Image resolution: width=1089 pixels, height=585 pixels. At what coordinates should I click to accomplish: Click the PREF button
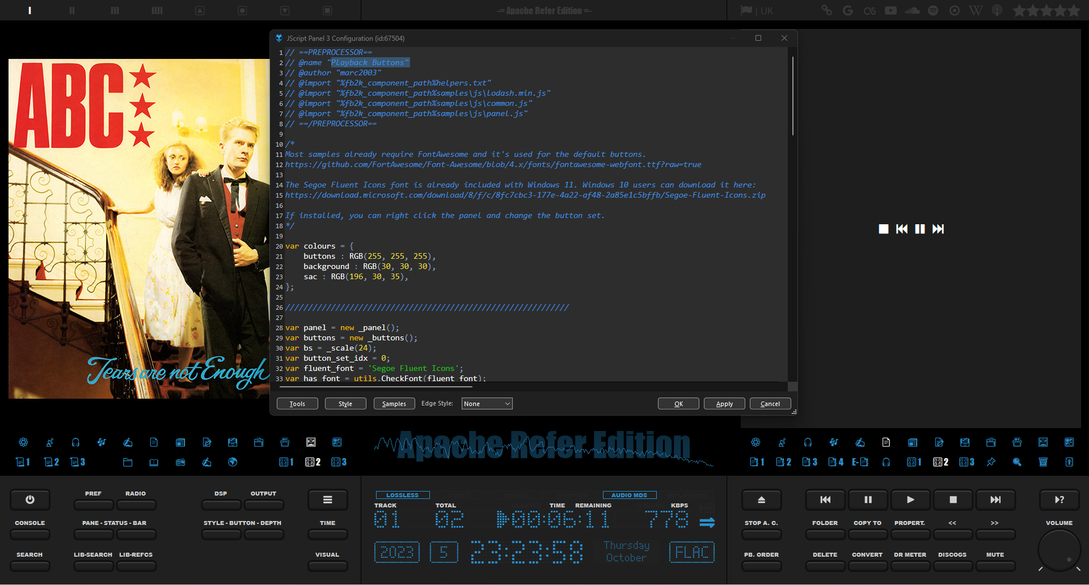(x=94, y=505)
